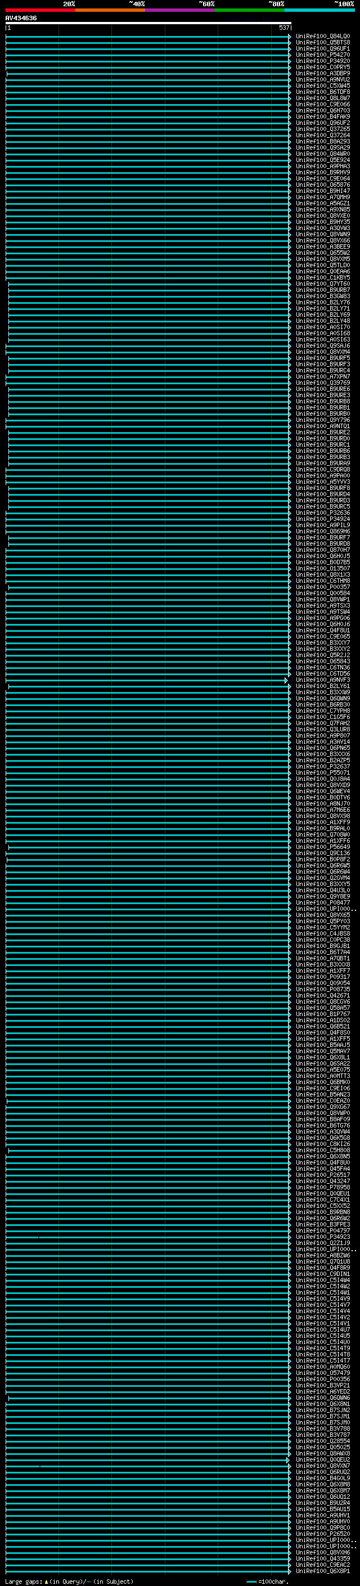Click the green ~80% identity legend segment
Image resolution: width=360 pixels, height=1586 pixels.
pos(250,10)
